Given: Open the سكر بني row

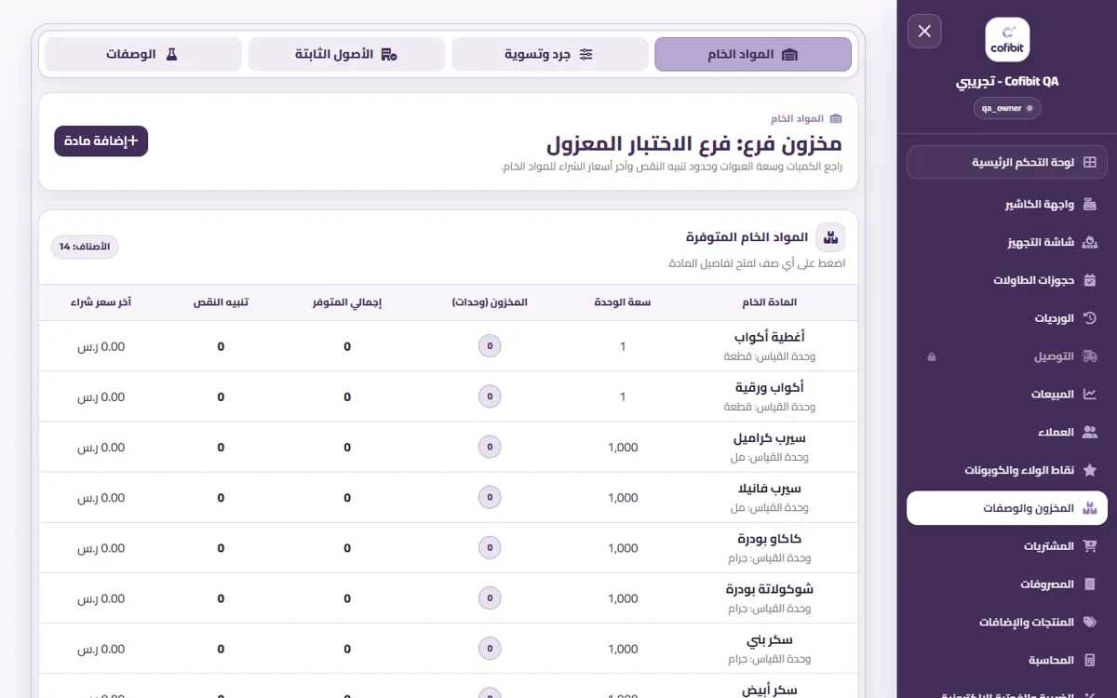Looking at the screenshot, I should 448,648.
